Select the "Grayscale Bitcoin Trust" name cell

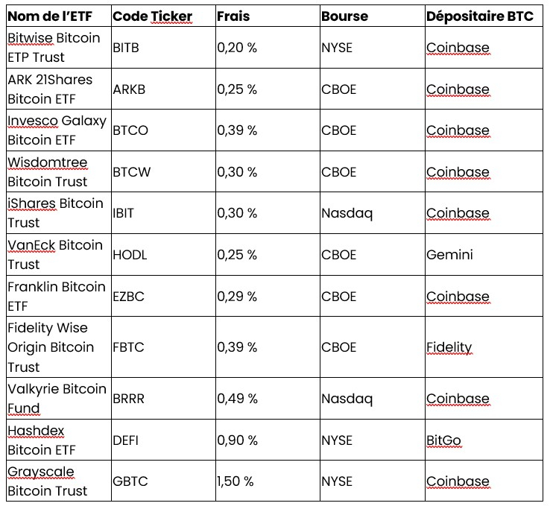47,481
